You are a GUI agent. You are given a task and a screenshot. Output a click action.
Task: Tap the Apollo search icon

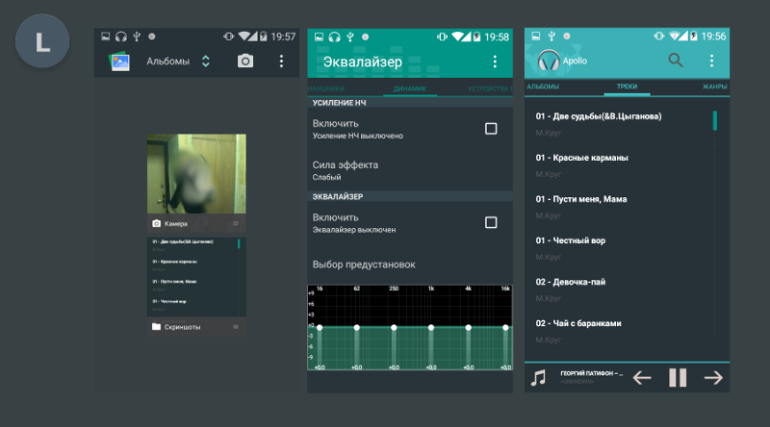click(x=676, y=61)
